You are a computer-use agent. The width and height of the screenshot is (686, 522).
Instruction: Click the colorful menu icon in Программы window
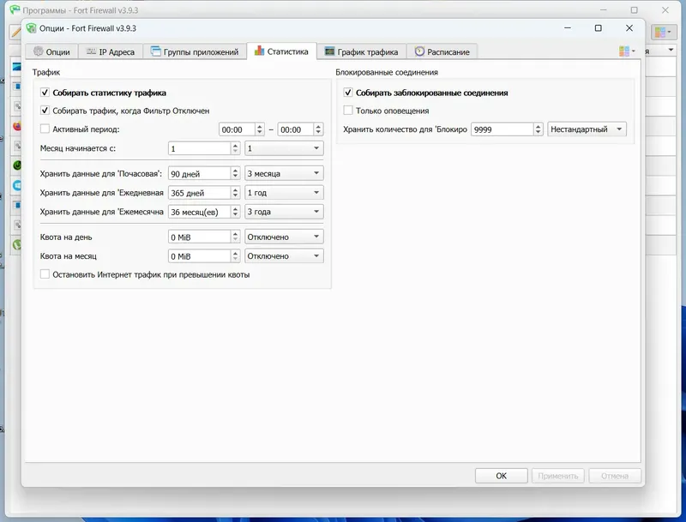pyautogui.click(x=663, y=32)
